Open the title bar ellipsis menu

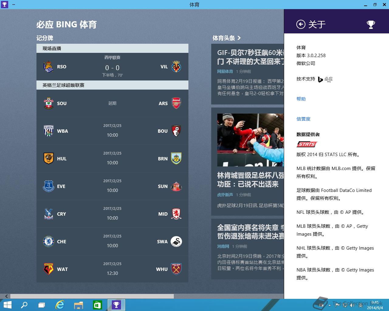[x=14, y=5]
